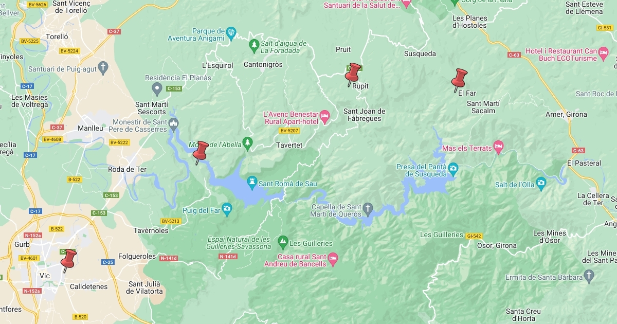Click the Puig del Far camera icon

227,208
